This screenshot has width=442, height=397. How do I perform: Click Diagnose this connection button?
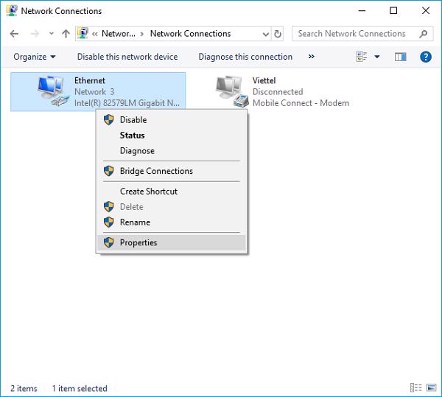click(x=245, y=57)
